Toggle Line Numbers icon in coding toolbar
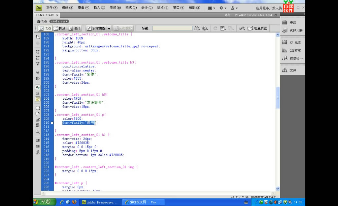This screenshot has width=338, height=206. point(38,87)
